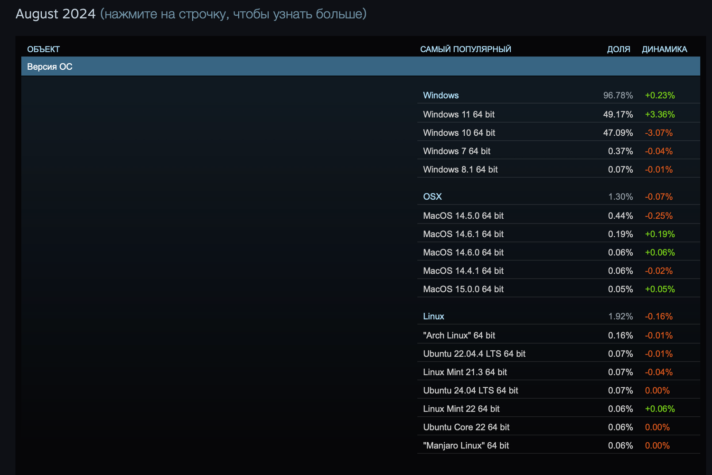Open the OSX group link
The height and width of the screenshot is (475, 712).
[x=432, y=196]
